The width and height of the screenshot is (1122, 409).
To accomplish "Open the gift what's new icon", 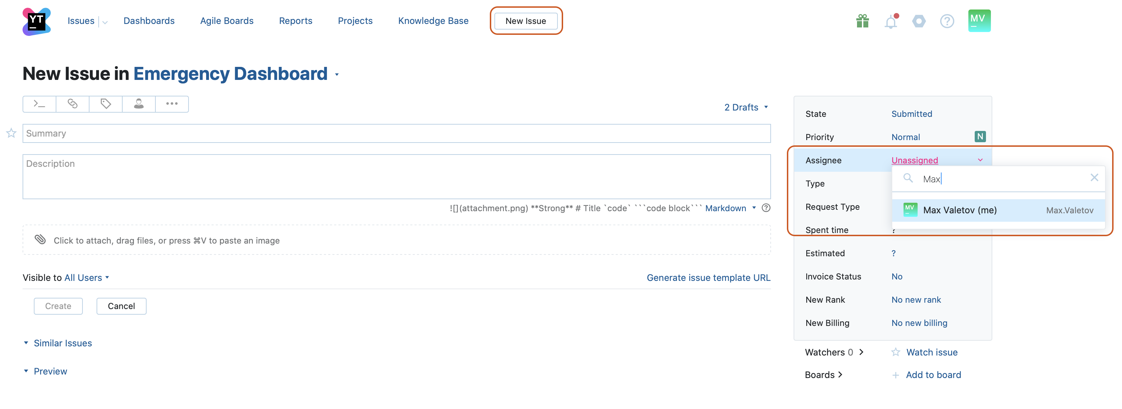I will (x=862, y=21).
